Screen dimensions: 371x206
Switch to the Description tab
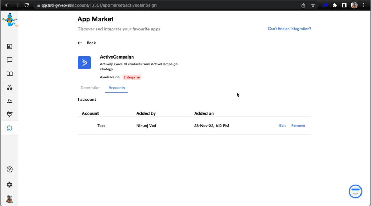click(90, 88)
